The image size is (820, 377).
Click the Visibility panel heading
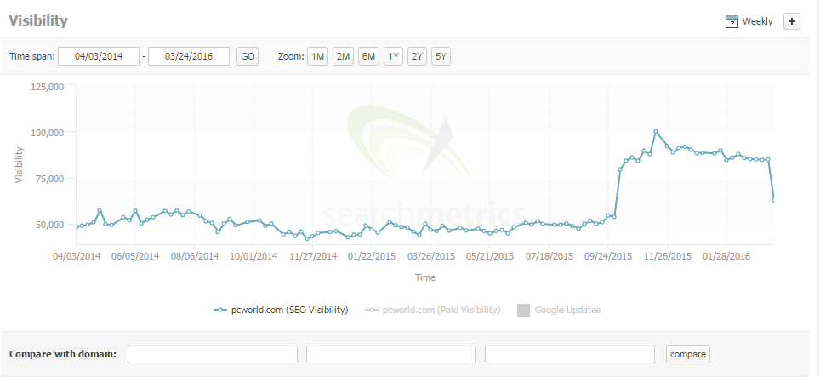click(38, 21)
